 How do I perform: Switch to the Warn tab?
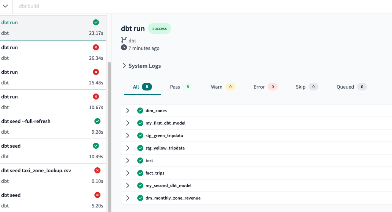click(x=223, y=87)
